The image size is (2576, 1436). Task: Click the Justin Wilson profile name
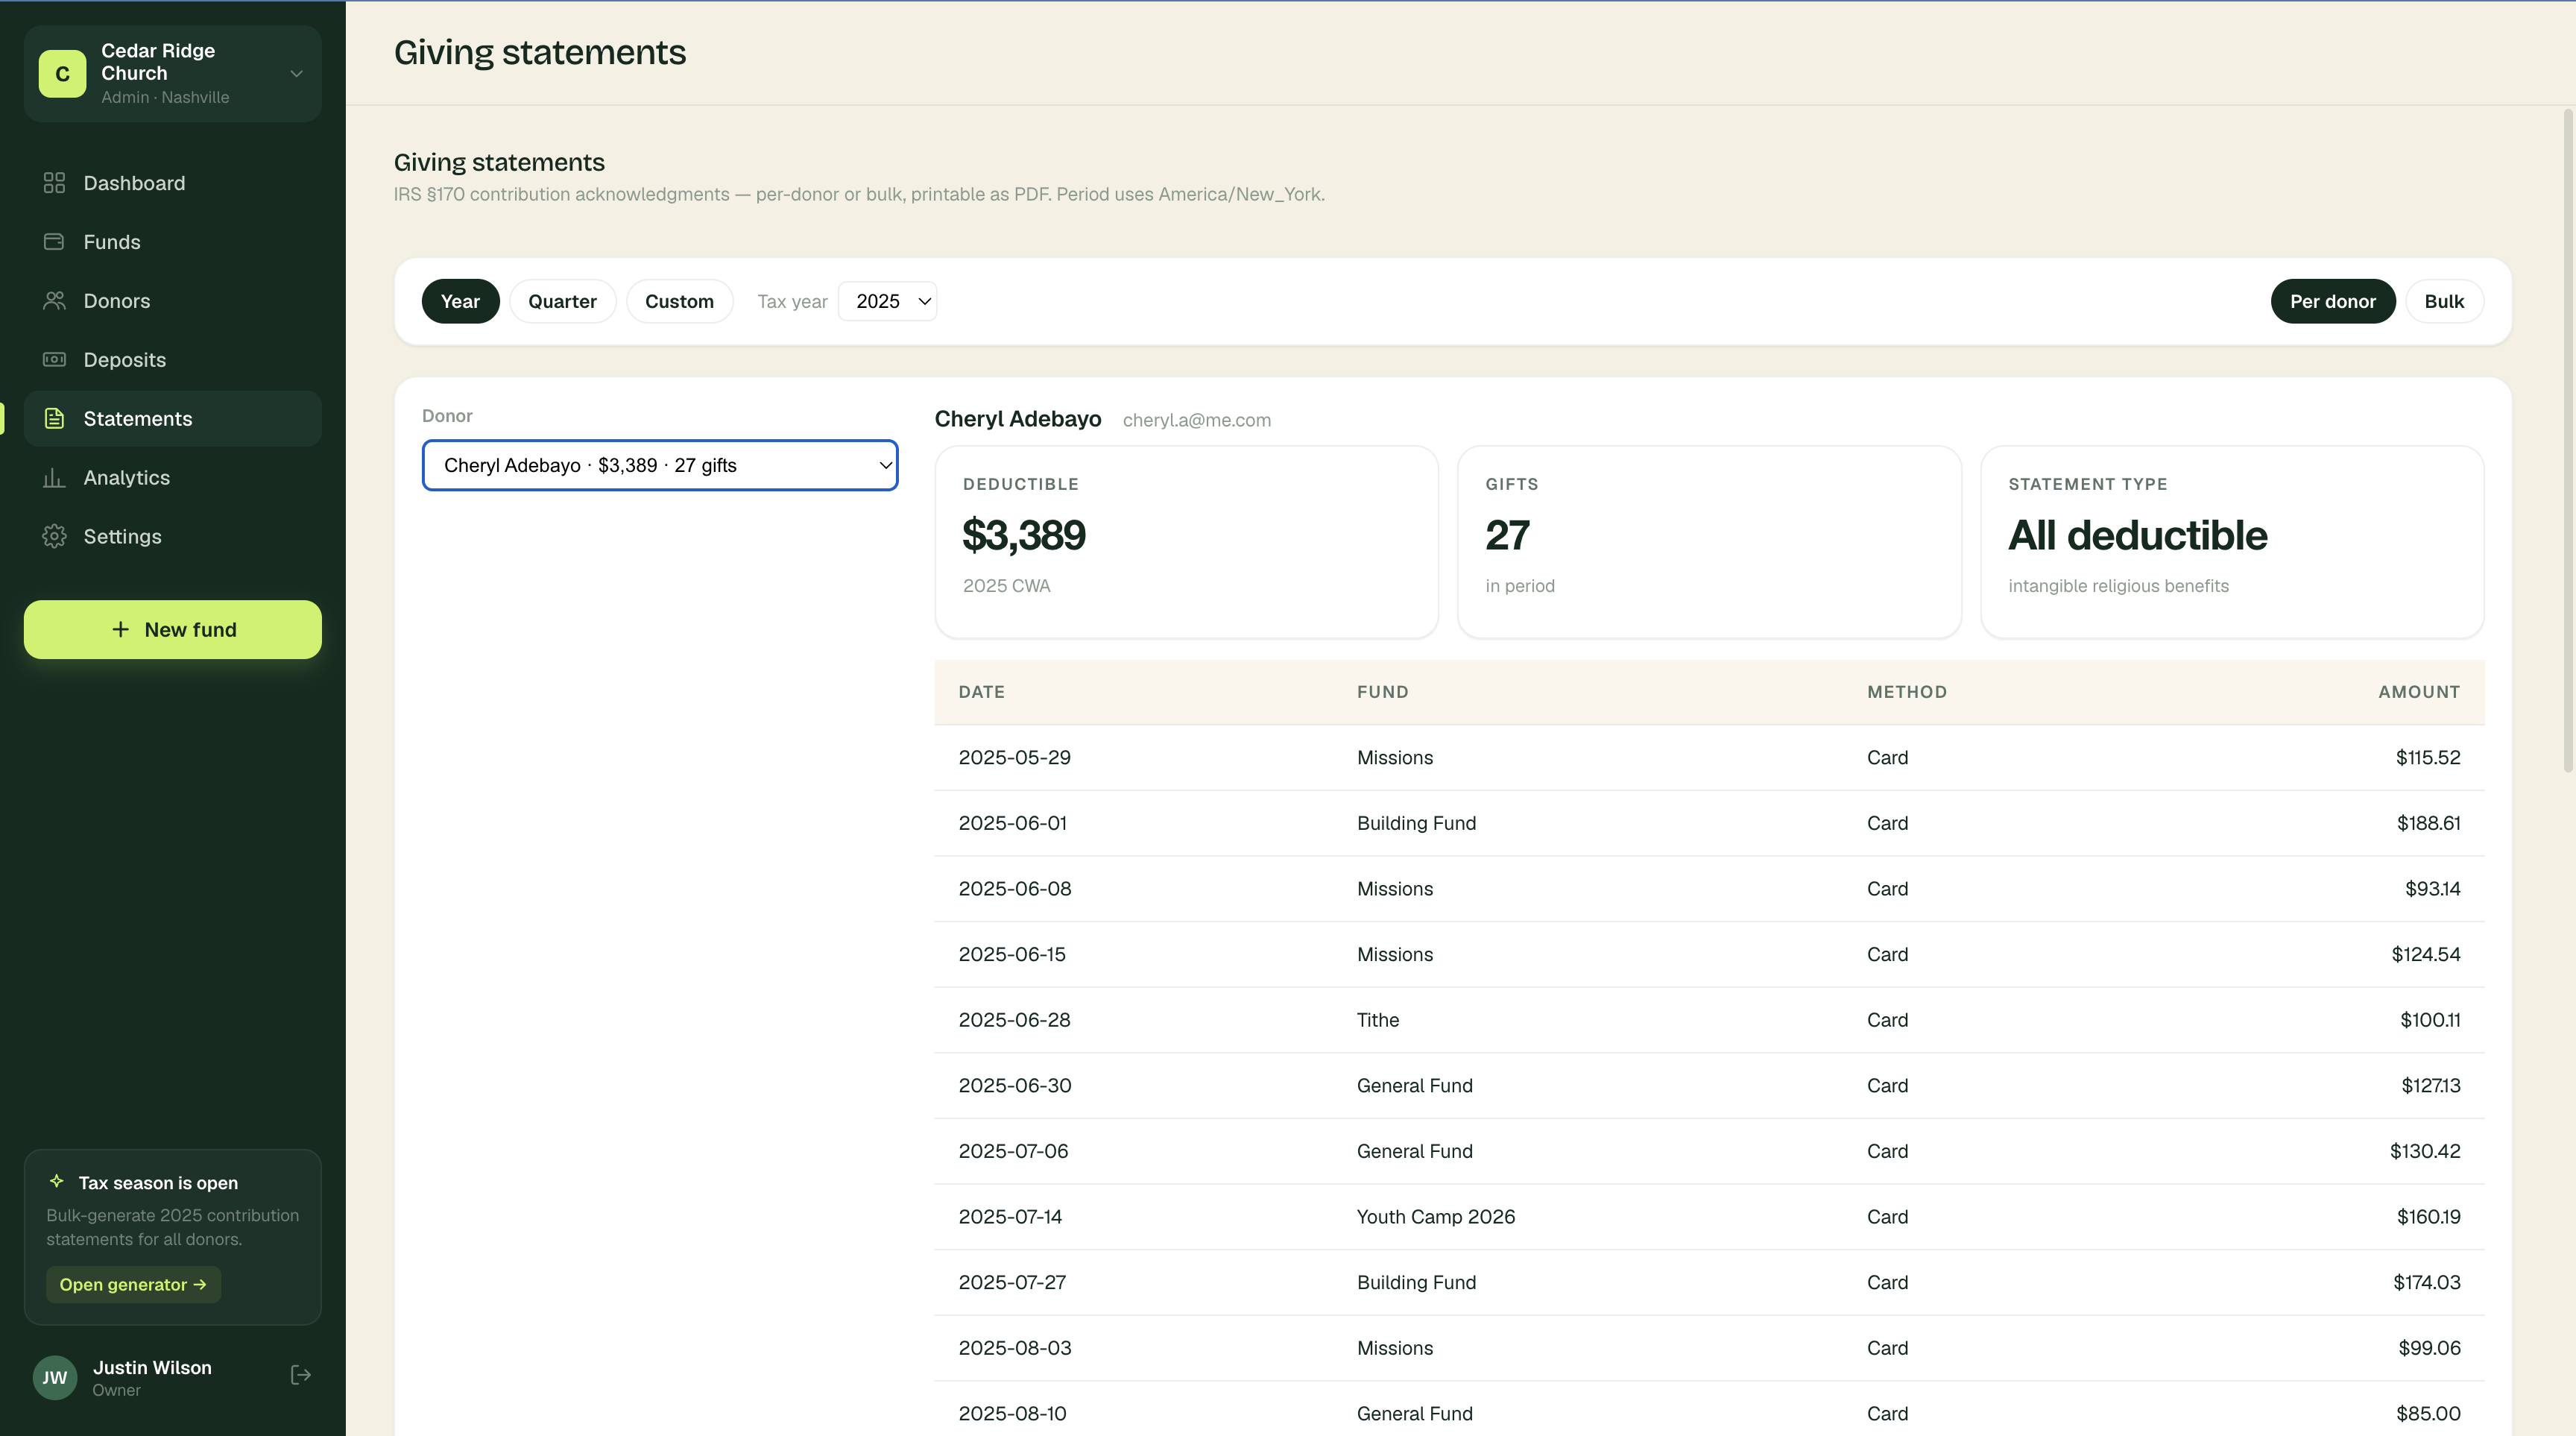(152, 1367)
